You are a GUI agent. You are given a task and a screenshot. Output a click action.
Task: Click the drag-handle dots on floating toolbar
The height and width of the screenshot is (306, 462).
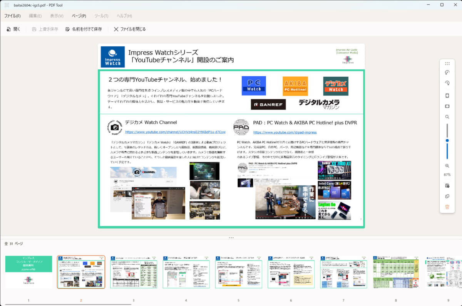[x=447, y=64]
